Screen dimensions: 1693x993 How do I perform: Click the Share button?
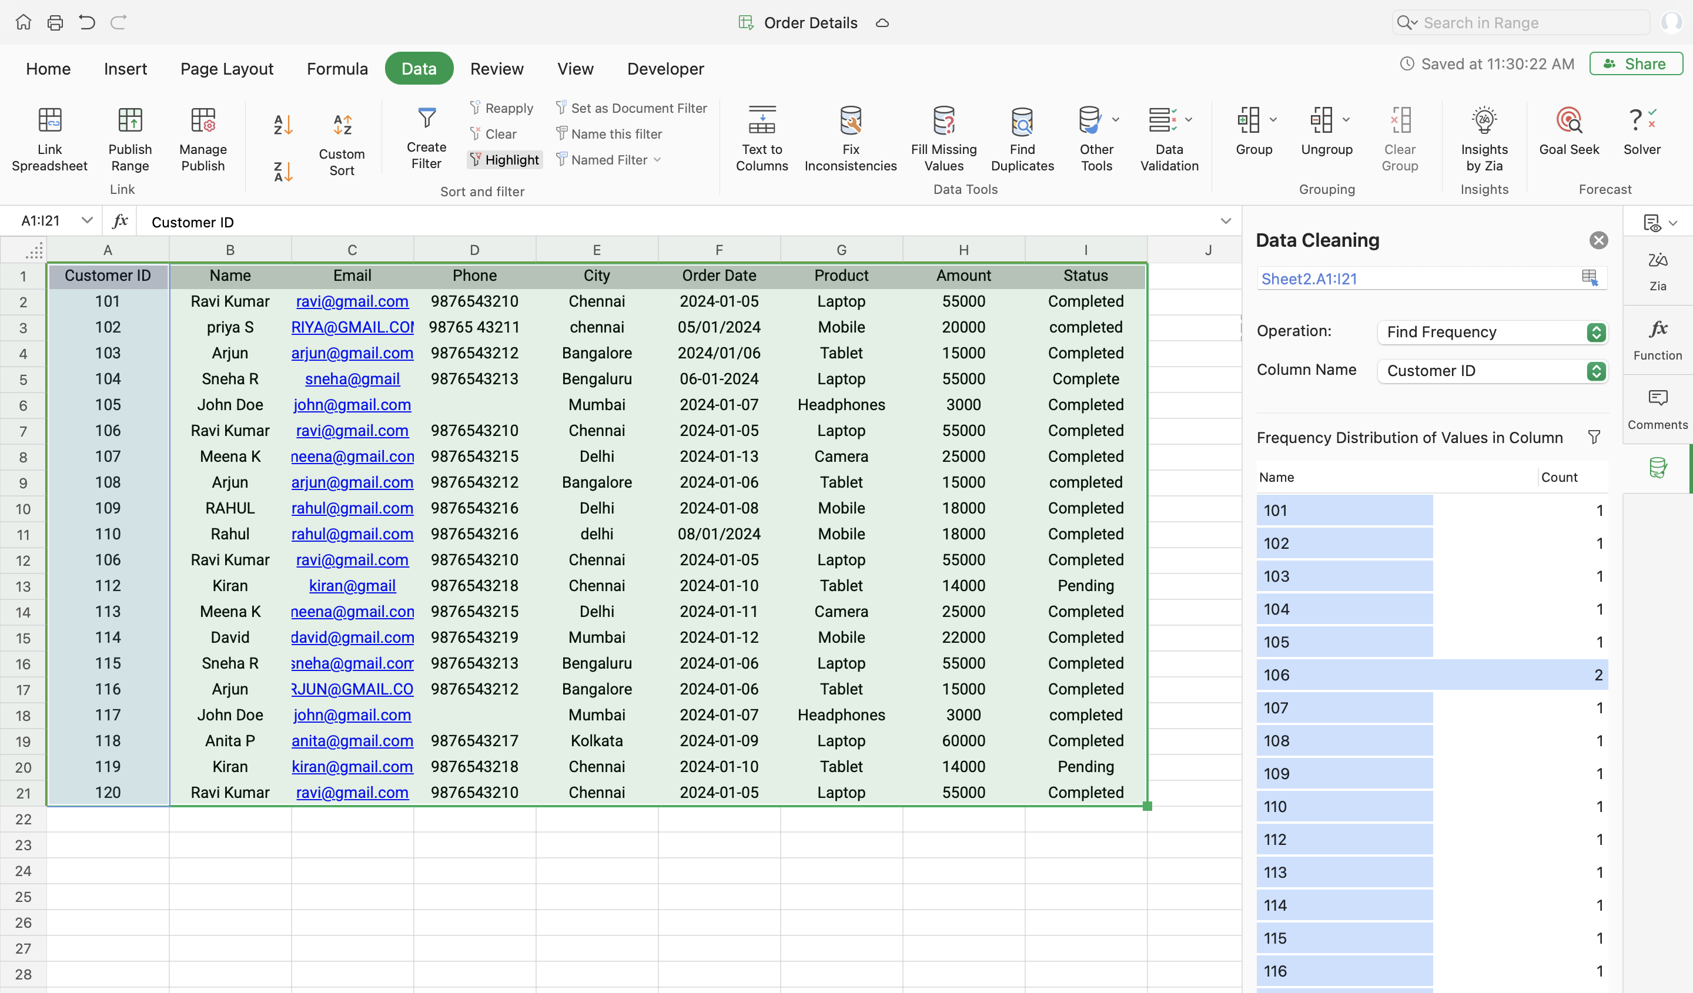pyautogui.click(x=1635, y=64)
